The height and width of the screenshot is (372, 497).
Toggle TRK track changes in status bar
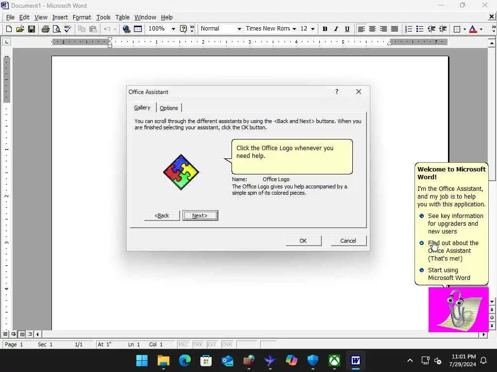[x=198, y=344]
